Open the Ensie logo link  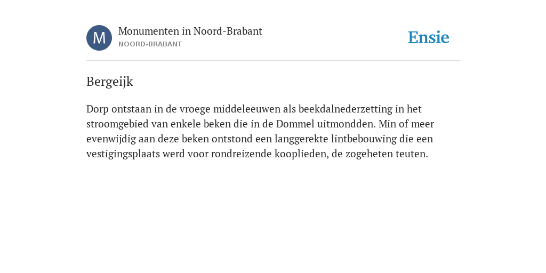click(x=429, y=37)
